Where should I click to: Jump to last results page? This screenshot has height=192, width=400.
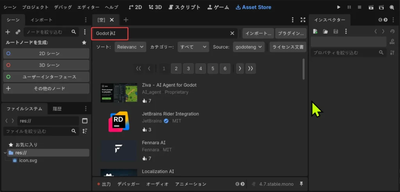250,69
